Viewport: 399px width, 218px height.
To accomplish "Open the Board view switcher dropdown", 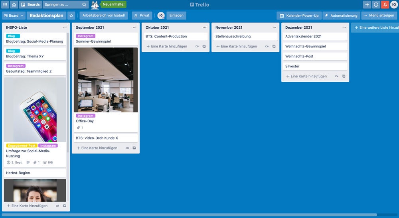I will [x=13, y=16].
